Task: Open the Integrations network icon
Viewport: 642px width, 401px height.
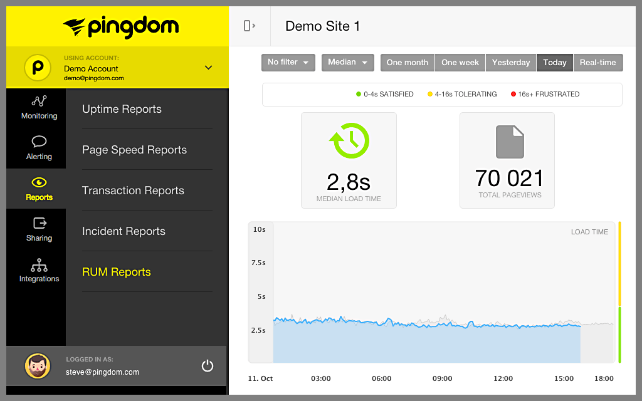Action: (39, 265)
